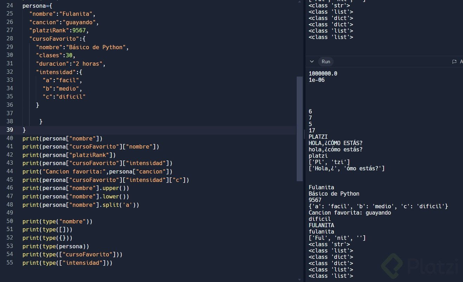The width and height of the screenshot is (463, 282).
Task: Click the print line containing "Cancion favorita:"
Action: tap(97, 171)
